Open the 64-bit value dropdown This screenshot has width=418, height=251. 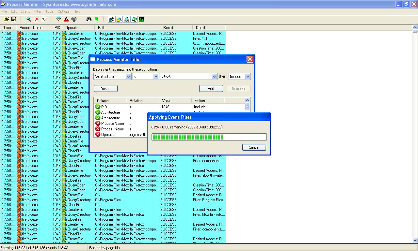[x=214, y=77]
